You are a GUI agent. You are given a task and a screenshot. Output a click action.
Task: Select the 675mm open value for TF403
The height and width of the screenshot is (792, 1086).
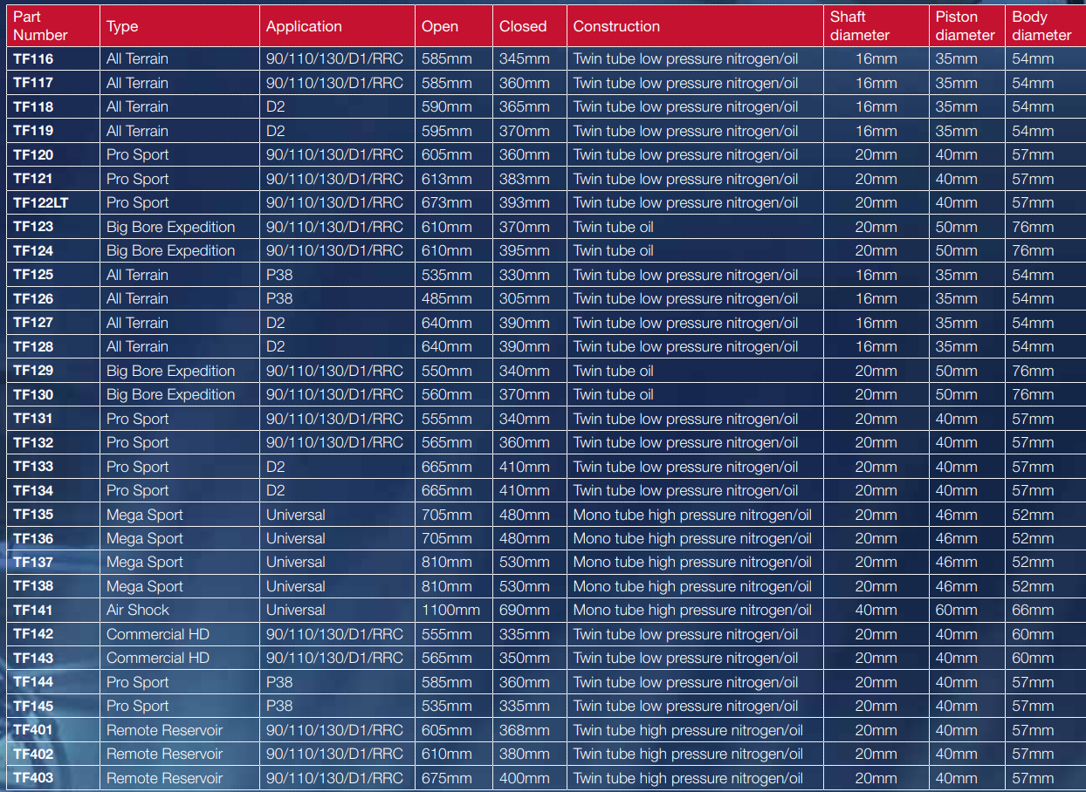point(447,779)
